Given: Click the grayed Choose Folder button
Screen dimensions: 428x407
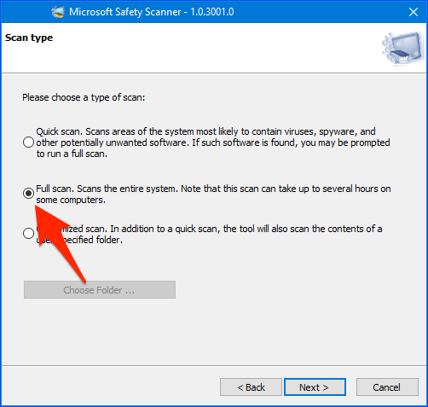Looking at the screenshot, I should click(100, 290).
